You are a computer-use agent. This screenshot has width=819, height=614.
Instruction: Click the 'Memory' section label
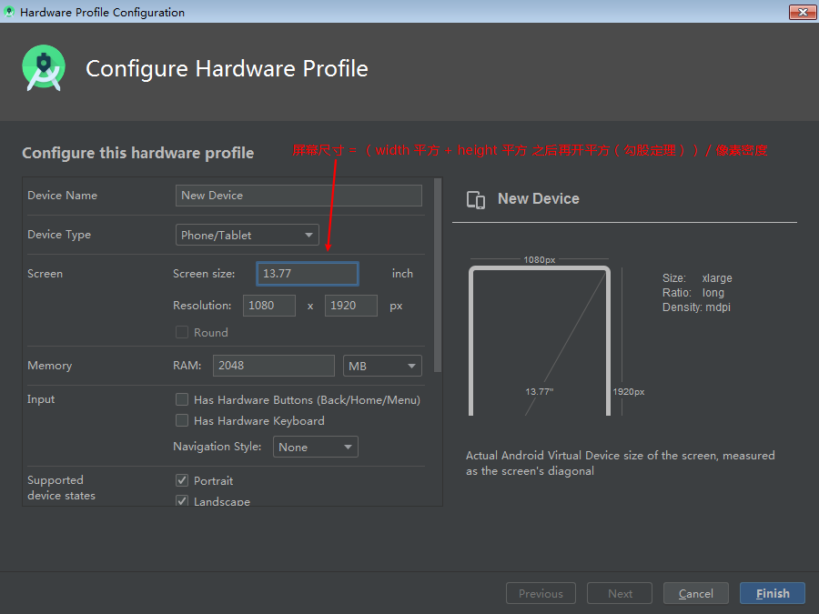tap(50, 366)
